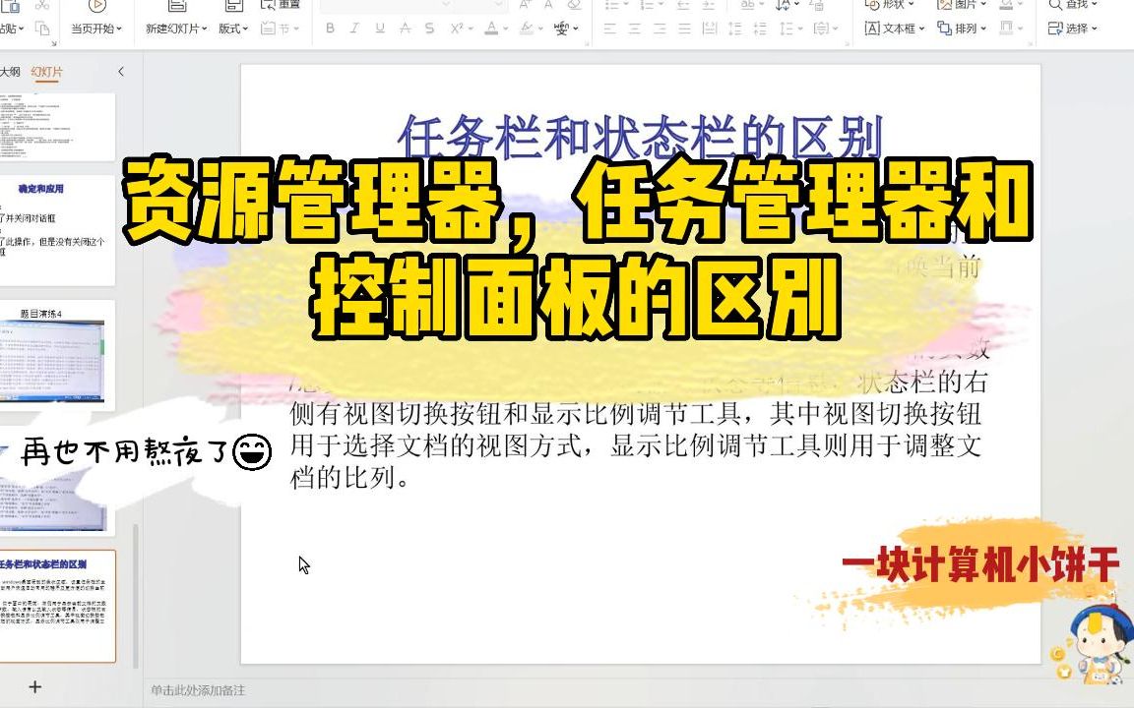
Task: Select the 任务栏和状态栏的区别 slide thumbnail
Action: [x=57, y=606]
